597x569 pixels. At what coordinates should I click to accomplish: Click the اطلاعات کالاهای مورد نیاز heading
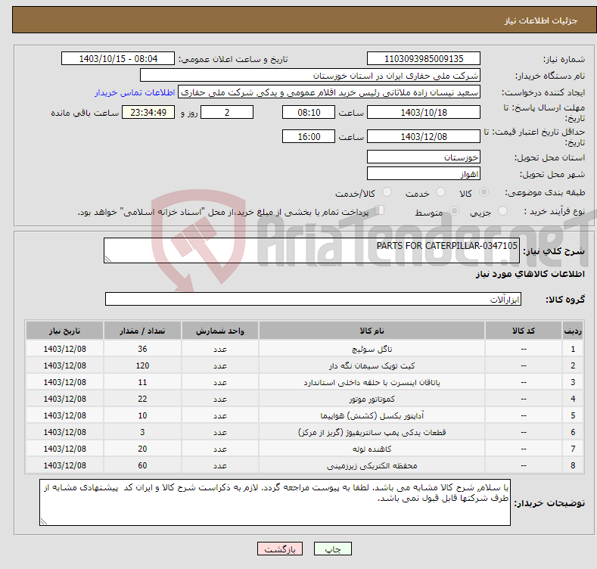click(x=530, y=274)
